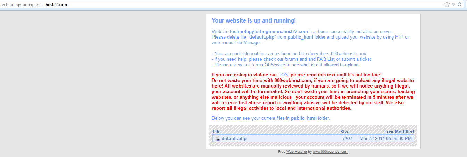The width and height of the screenshot is (467, 157).
Task: Visit the www.000webhost.com footer link
Action: click(x=331, y=152)
